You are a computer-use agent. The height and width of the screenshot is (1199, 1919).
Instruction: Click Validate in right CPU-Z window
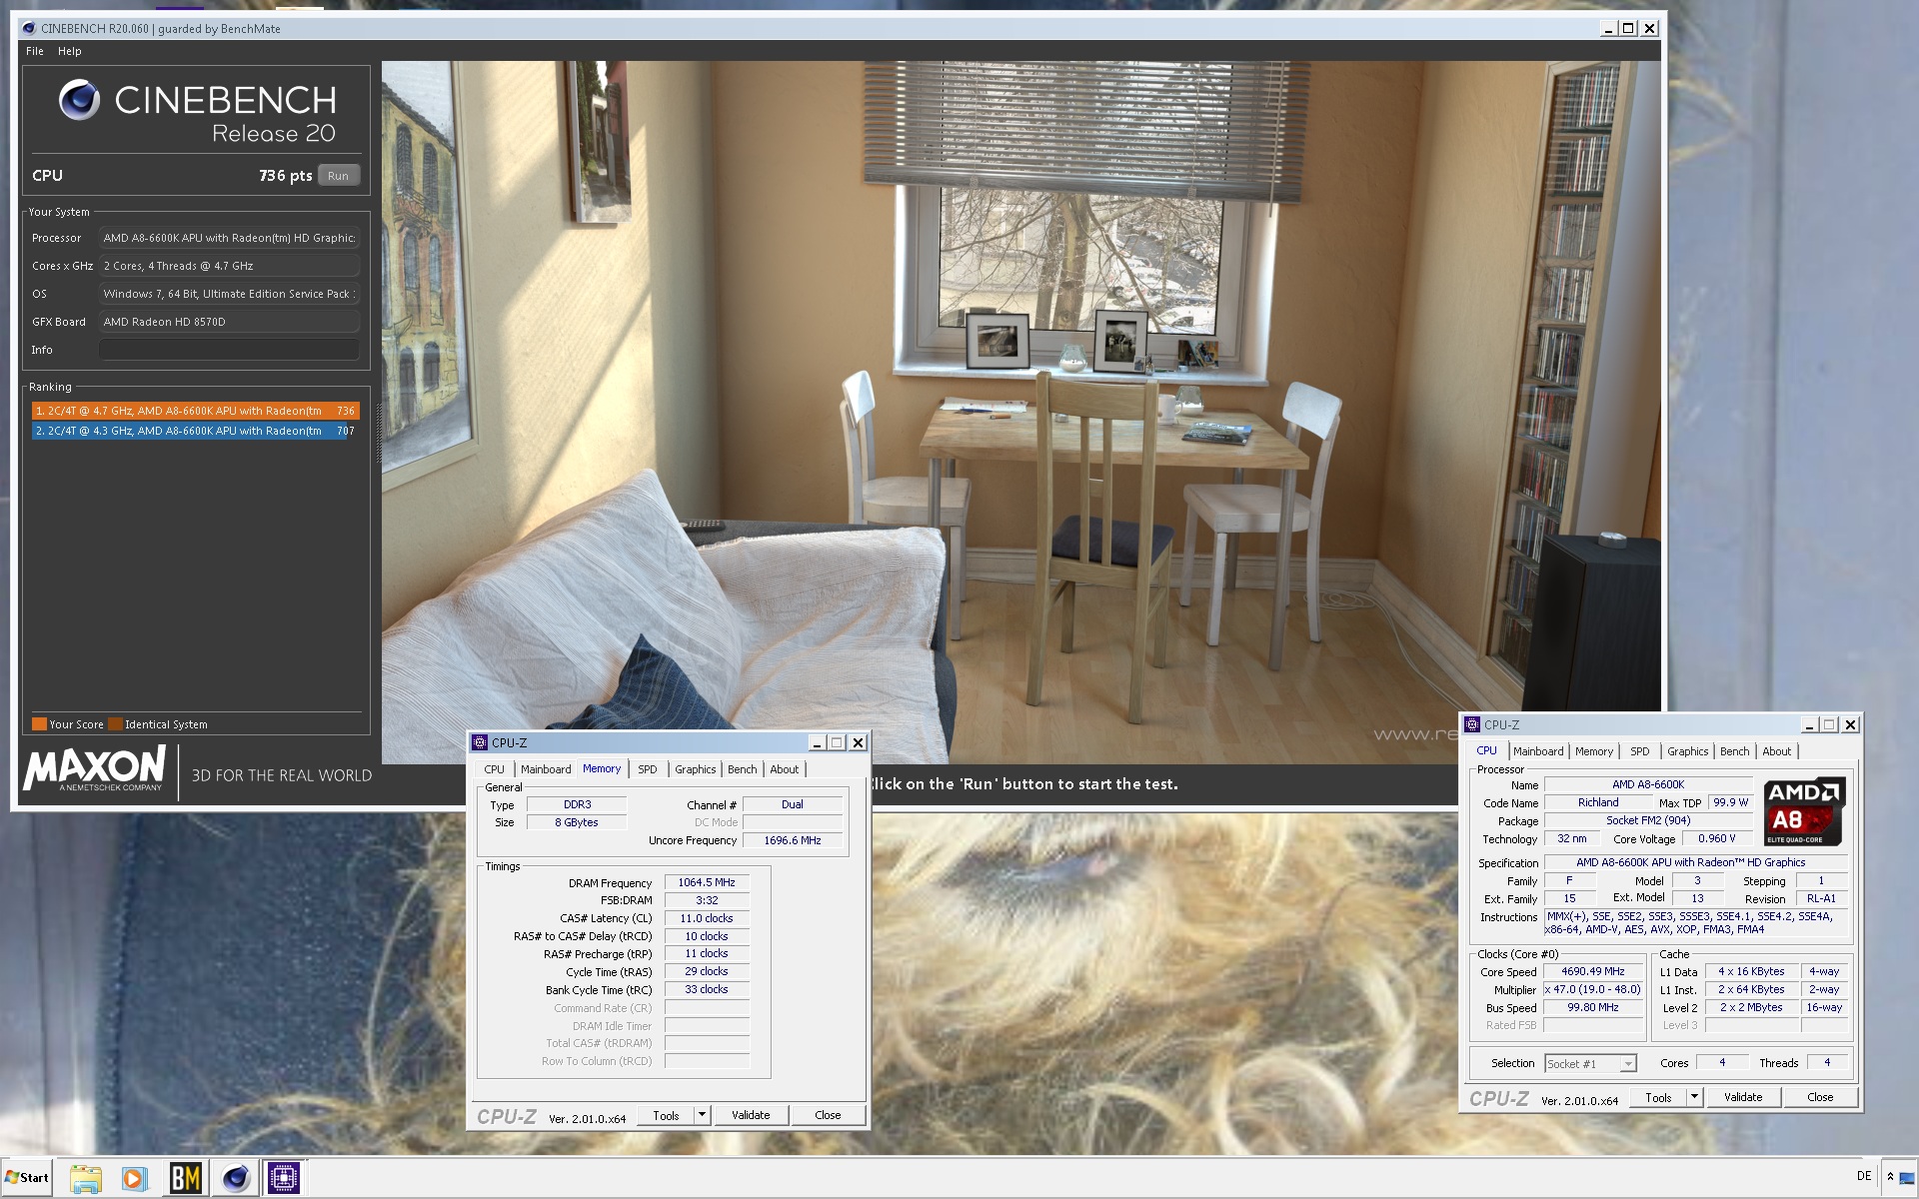point(1743,1097)
